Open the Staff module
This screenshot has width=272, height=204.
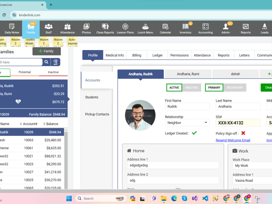coord(48,29)
